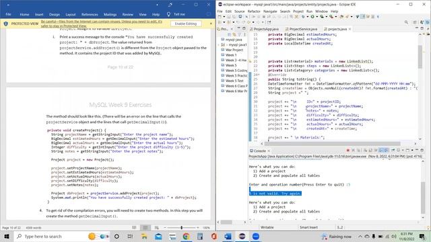Click the Eclipse New file toolbar icon
Image resolution: width=431 pixels, height=242 pixels.
[x=219, y=16]
